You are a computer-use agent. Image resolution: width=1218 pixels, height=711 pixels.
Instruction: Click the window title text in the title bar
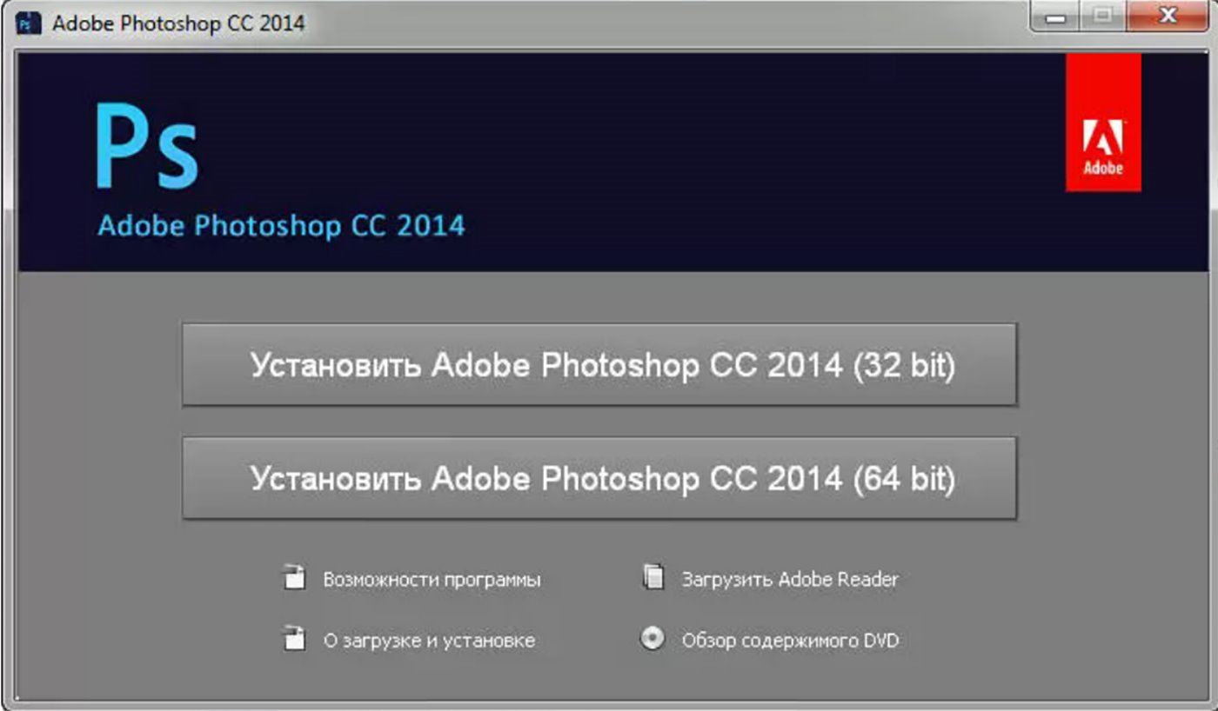pyautogui.click(x=178, y=23)
